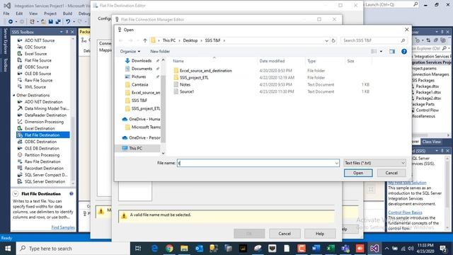
Task: Open the SSIS Toolbox window options dropdown
Action: [62, 32]
